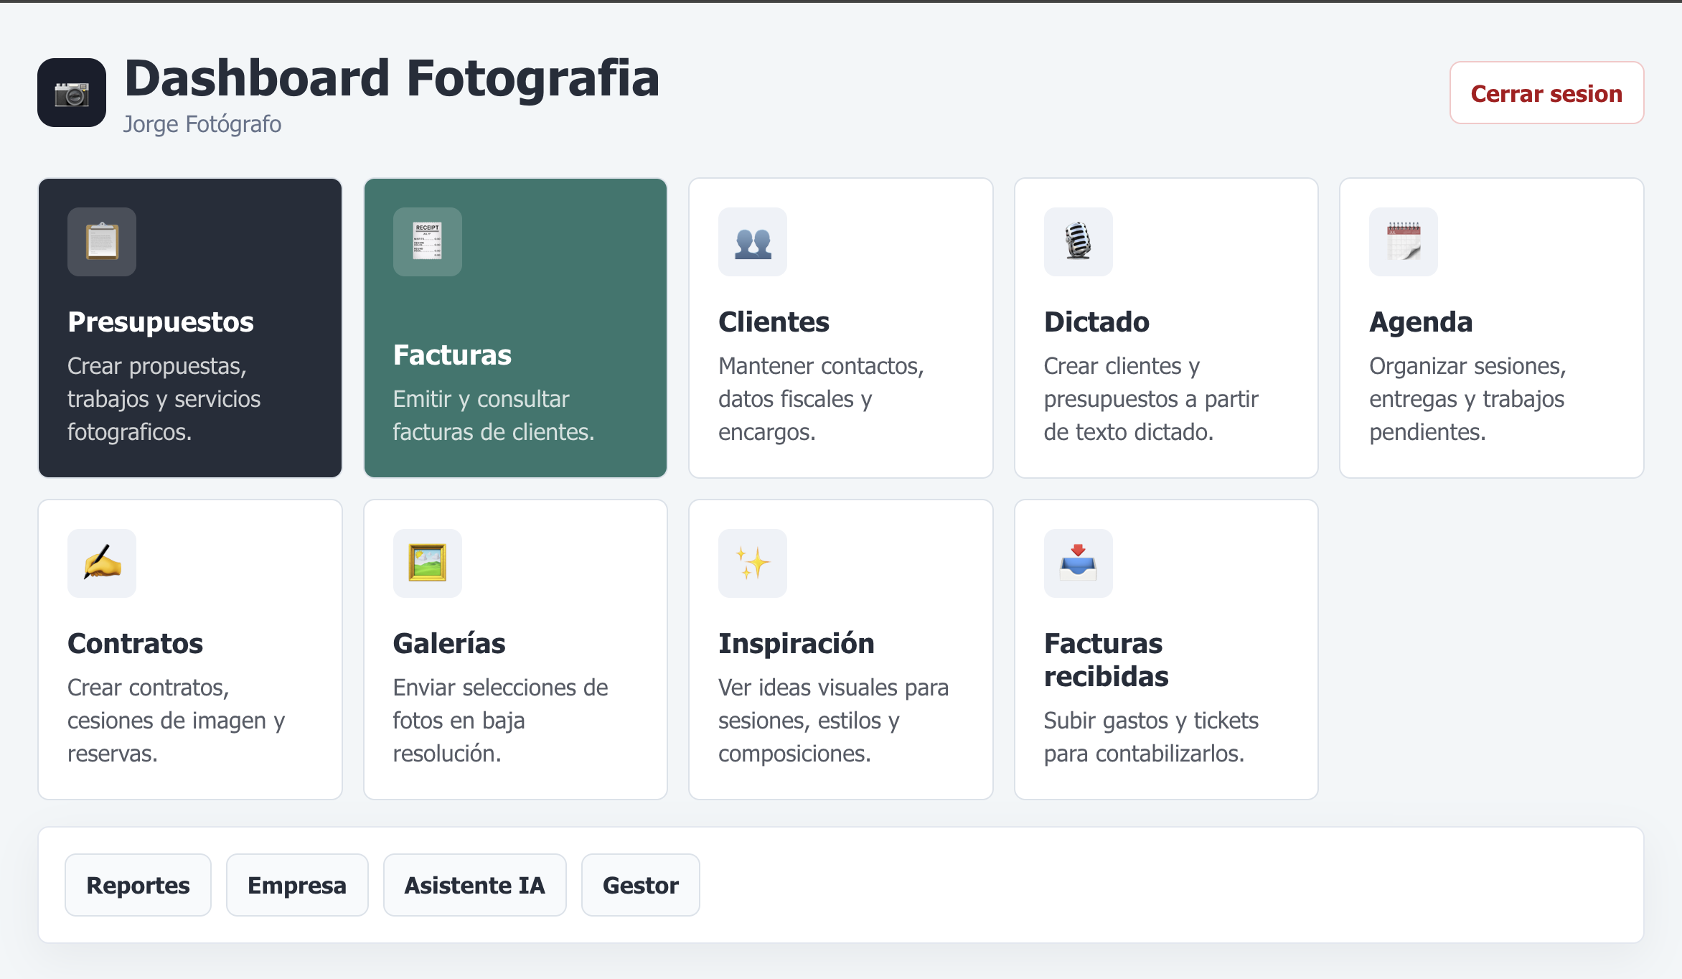Open the Galerías card title
1682x979 pixels.
point(449,643)
